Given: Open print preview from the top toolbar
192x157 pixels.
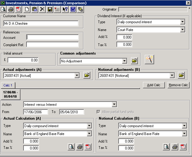Looking at the screenshot, I should click(x=3, y=9).
